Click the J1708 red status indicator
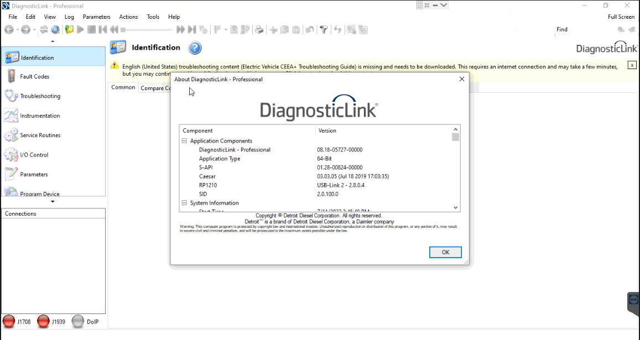 coord(9,321)
